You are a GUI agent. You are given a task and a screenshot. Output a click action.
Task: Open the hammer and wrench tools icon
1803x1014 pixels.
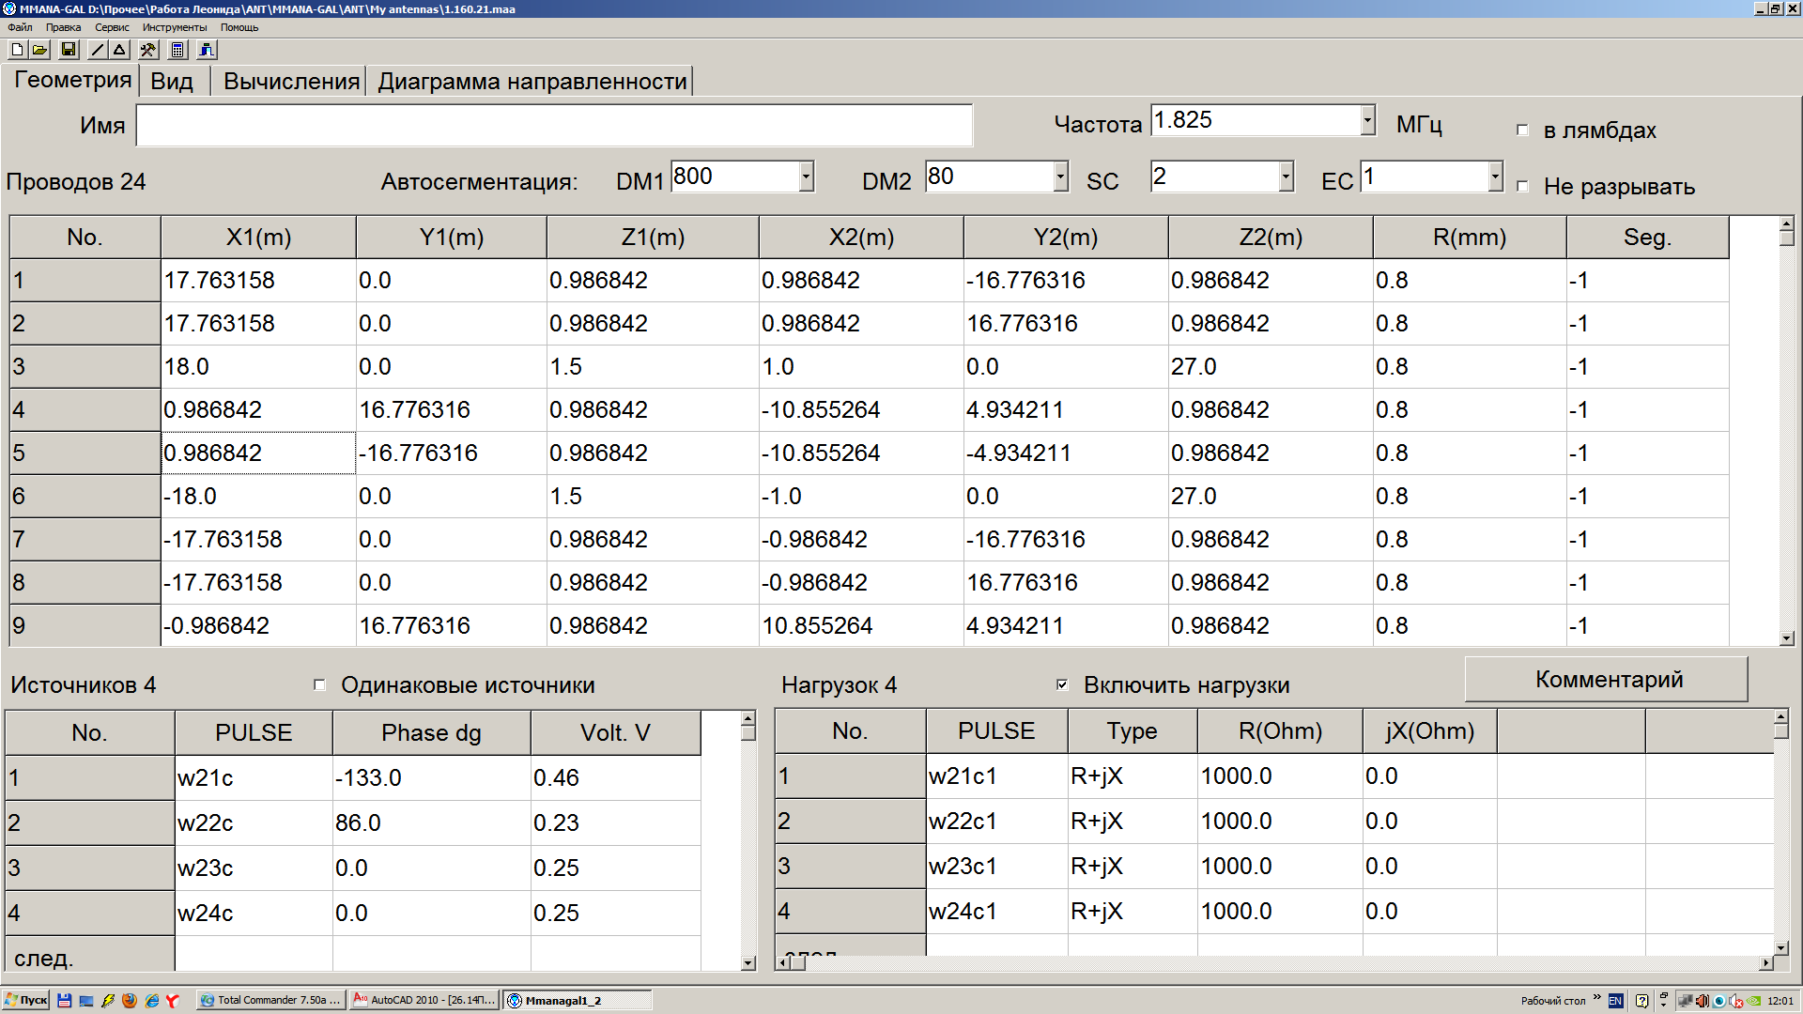pyautogui.click(x=148, y=50)
